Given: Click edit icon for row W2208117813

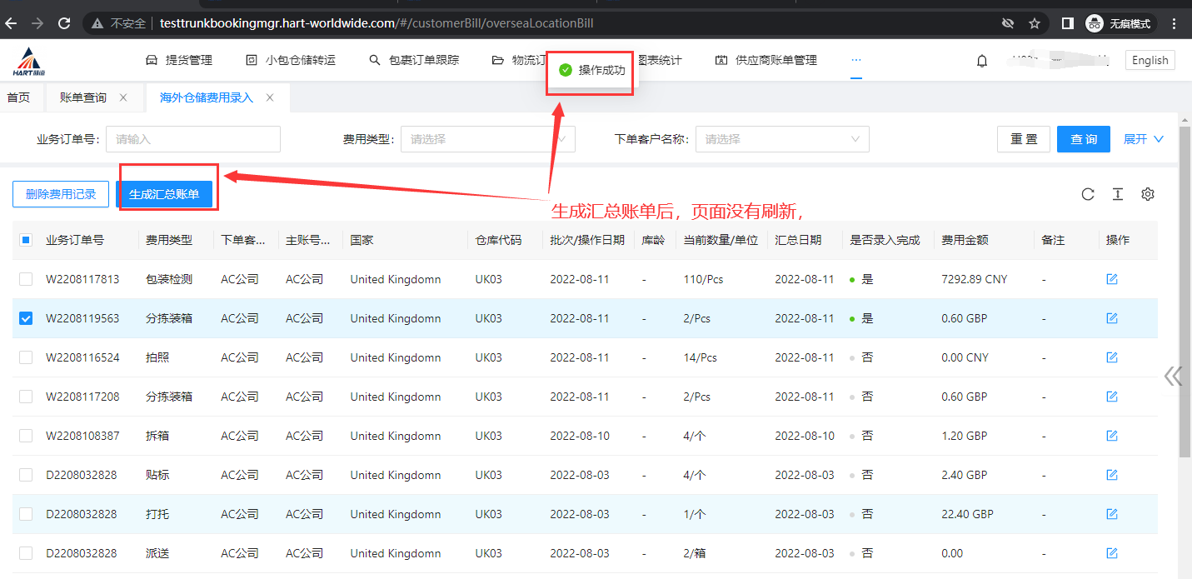Looking at the screenshot, I should point(1111,279).
